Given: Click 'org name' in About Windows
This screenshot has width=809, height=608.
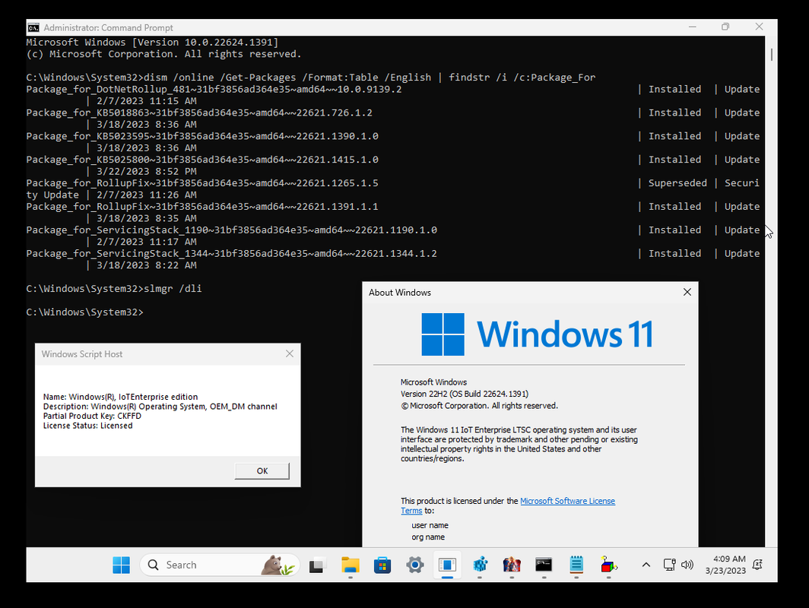Looking at the screenshot, I should [428, 537].
